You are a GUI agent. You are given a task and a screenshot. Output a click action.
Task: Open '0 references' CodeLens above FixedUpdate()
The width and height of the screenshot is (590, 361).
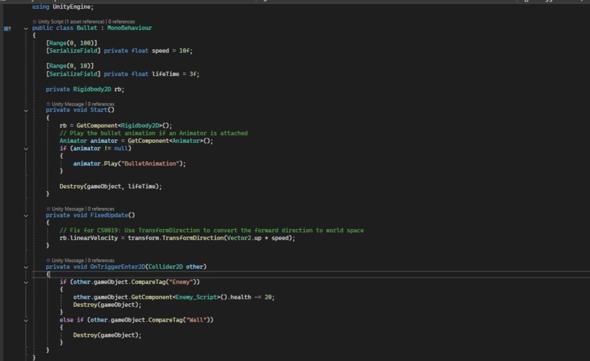point(101,209)
